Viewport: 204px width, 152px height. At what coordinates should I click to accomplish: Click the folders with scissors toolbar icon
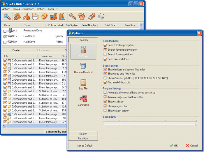pos(82,17)
